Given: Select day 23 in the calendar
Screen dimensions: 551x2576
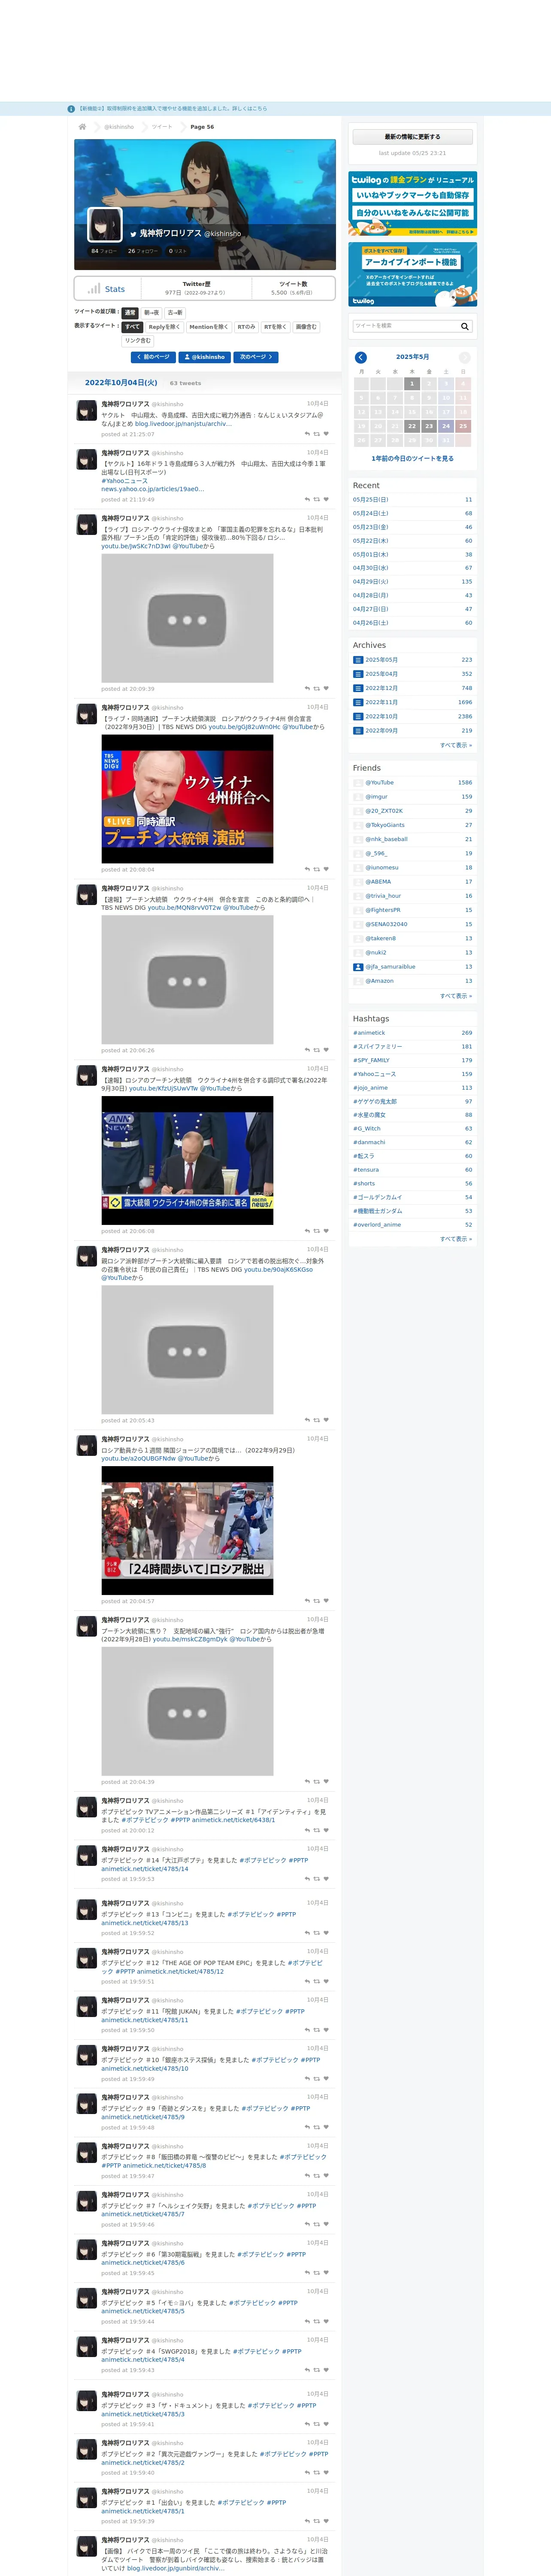Looking at the screenshot, I should coord(429,426).
